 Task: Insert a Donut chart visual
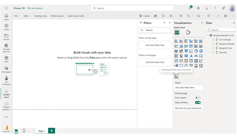pos(201,51)
